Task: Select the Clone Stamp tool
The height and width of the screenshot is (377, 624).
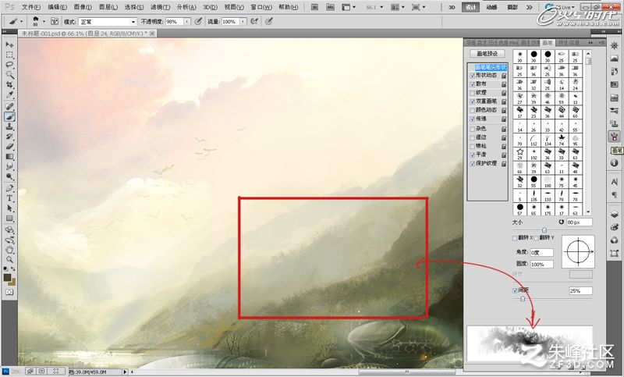Action: point(9,126)
